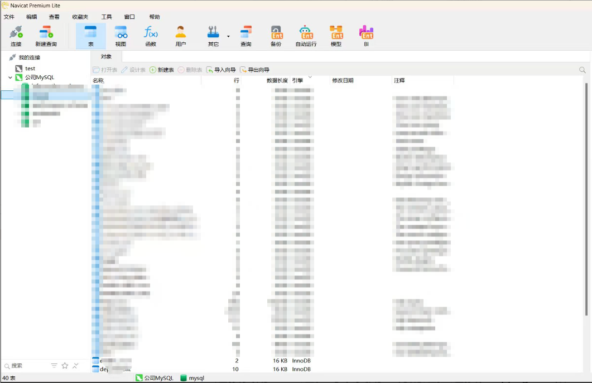The width and height of the screenshot is (592, 383).
Task: Click the vertical scrollbar of table list
Action: coord(586,199)
